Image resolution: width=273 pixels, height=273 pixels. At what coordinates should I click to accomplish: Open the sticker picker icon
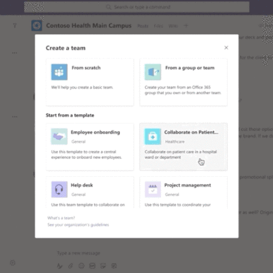(x=103, y=265)
